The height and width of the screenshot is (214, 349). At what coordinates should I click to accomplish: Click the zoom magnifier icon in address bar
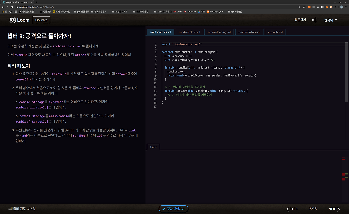click(x=300, y=7)
